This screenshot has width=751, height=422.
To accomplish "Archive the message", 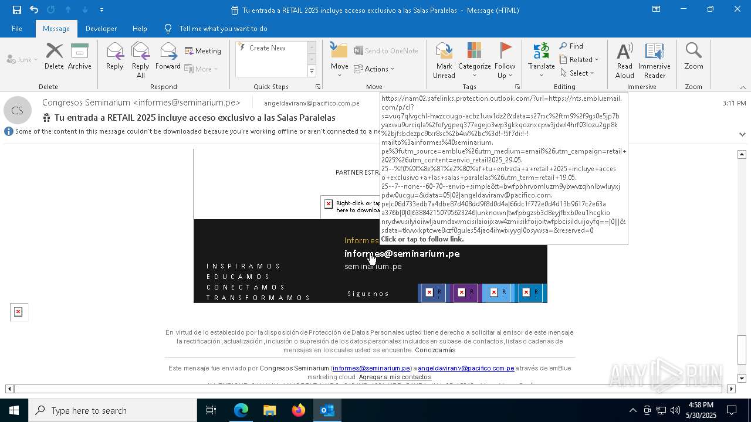I will tap(80, 57).
